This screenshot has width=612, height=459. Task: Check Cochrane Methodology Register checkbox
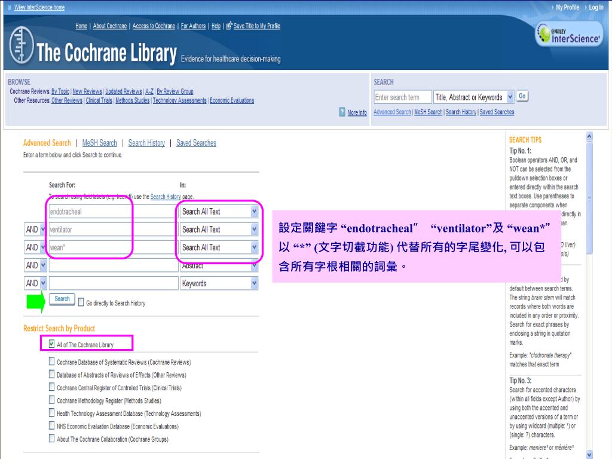51,400
